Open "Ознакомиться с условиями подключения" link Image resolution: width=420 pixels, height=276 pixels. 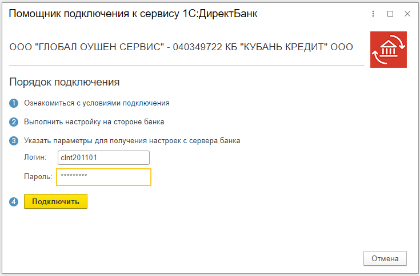point(97,103)
